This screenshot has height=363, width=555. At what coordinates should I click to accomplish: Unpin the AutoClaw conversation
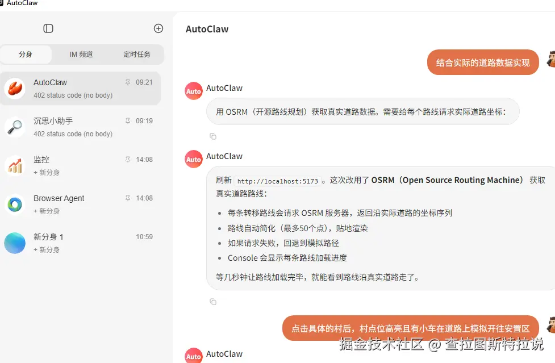128,81
